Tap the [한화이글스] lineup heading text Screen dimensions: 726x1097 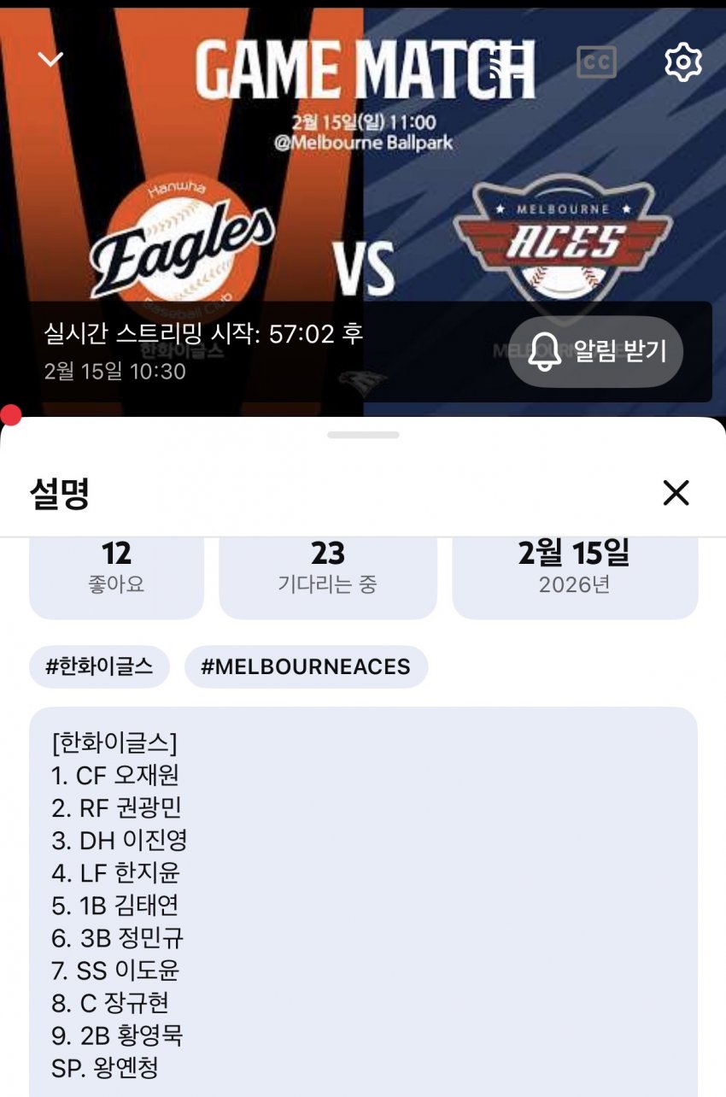(114, 743)
